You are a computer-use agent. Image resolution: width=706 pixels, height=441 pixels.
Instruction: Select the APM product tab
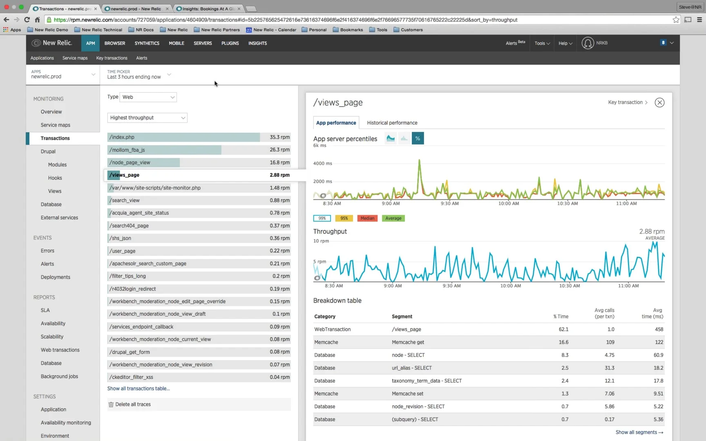point(90,43)
